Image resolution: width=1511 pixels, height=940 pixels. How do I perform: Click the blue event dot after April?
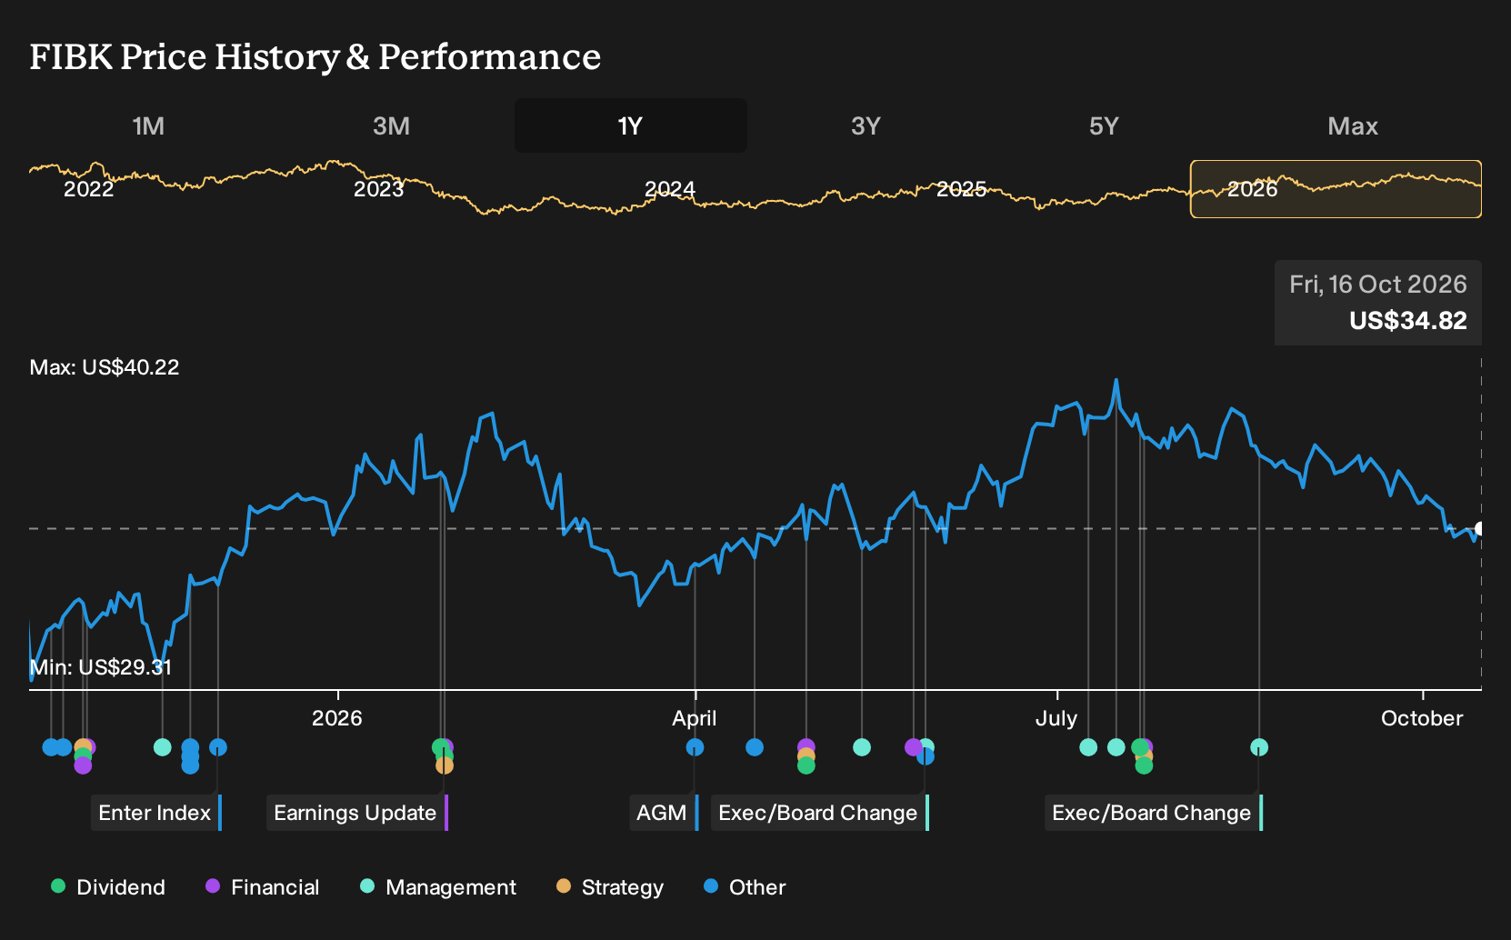[755, 747]
